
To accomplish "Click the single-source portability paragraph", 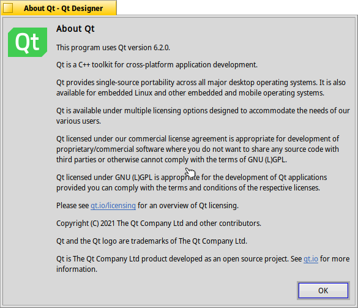I will click(x=201, y=88).
